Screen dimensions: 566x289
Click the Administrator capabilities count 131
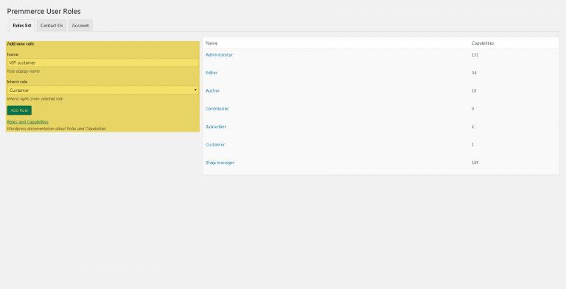click(475, 54)
